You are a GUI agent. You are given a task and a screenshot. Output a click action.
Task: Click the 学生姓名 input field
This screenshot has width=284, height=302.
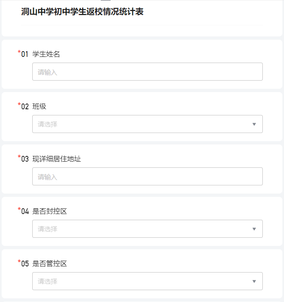(x=147, y=72)
